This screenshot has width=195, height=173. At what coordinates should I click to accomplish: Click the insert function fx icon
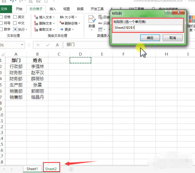click(x=57, y=45)
